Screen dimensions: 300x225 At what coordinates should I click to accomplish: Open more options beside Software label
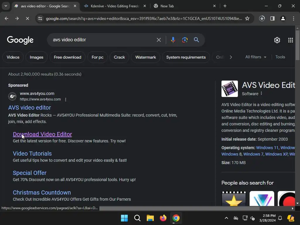(261, 93)
